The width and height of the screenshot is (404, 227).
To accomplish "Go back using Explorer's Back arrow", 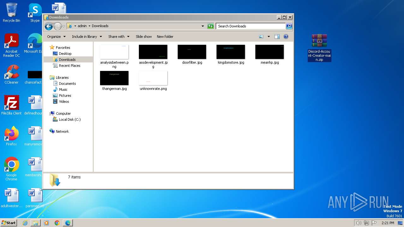I will [x=49, y=26].
